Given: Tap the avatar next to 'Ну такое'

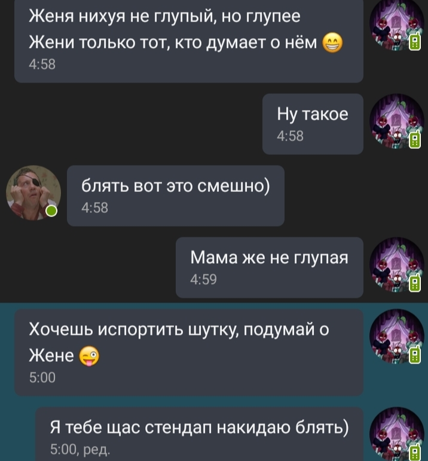Looking at the screenshot, I should pos(396,121).
